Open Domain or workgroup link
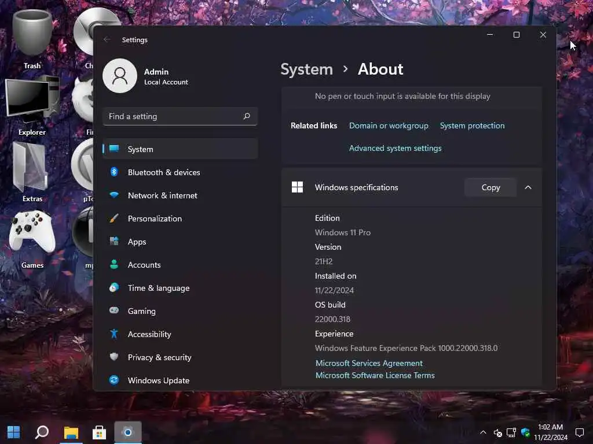 tap(389, 125)
